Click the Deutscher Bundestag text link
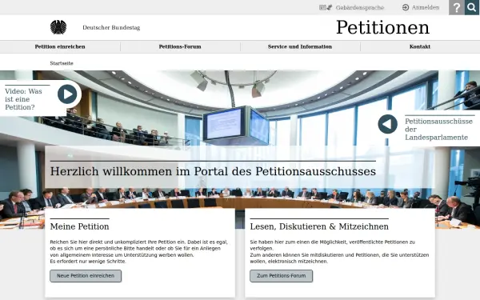The image size is (480, 300). point(111,27)
